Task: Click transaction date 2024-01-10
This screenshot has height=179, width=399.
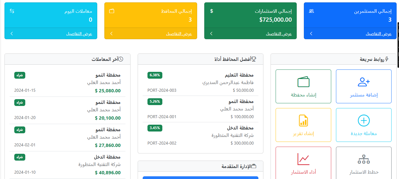Action: 25,172
